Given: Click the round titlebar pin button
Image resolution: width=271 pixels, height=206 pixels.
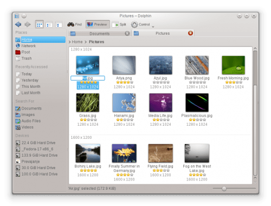Looking at the screenshot, I should [24, 16].
